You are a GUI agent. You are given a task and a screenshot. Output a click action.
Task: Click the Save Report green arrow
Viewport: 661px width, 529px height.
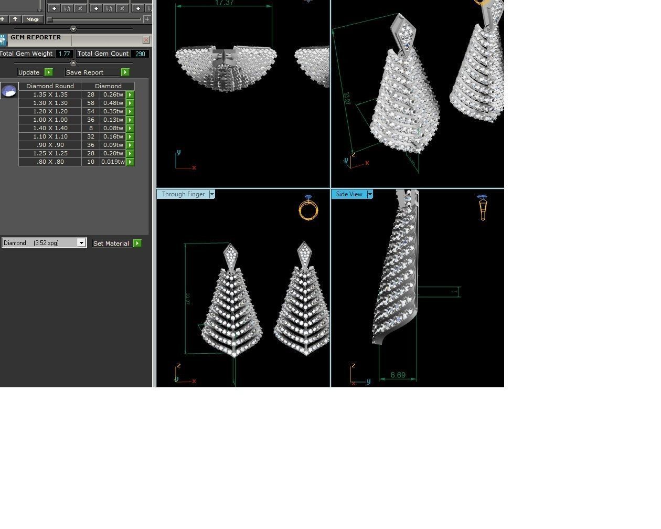click(x=125, y=72)
